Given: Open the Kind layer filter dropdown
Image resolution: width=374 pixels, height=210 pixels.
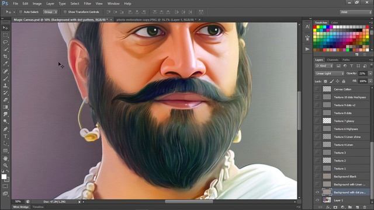Looking at the screenshot, I should click(x=324, y=66).
